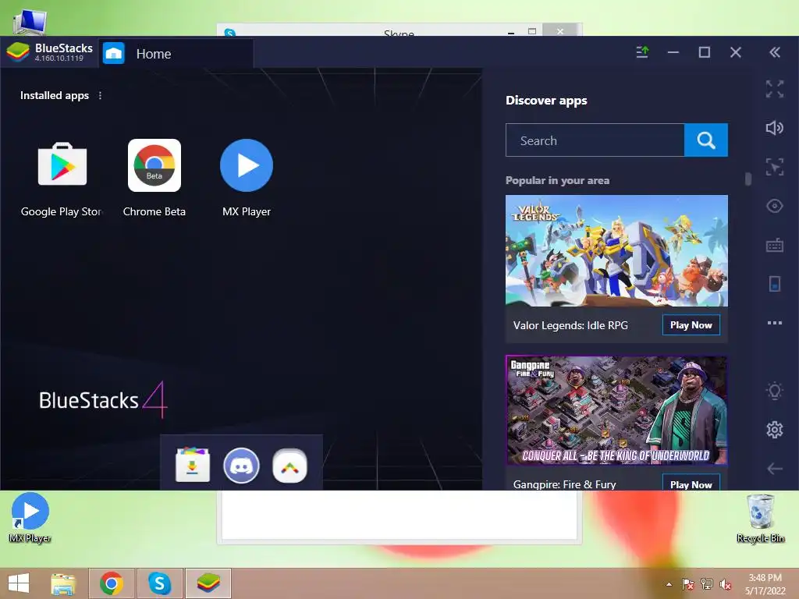The height and width of the screenshot is (599, 799).
Task: Close the Skype window behind BlueStacks
Action: pyautogui.click(x=560, y=30)
